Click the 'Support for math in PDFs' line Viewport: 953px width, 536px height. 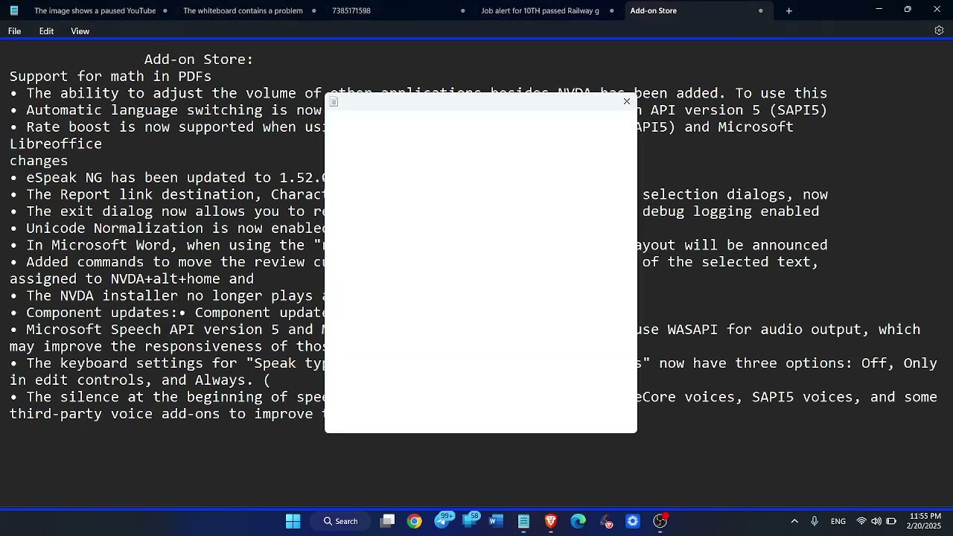pyautogui.click(x=110, y=77)
